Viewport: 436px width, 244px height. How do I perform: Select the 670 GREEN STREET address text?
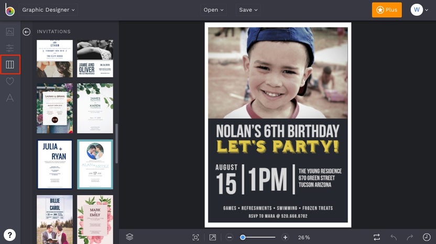coord(317,178)
